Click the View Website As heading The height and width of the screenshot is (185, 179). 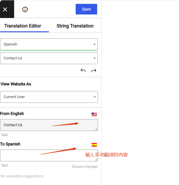pos(16,84)
